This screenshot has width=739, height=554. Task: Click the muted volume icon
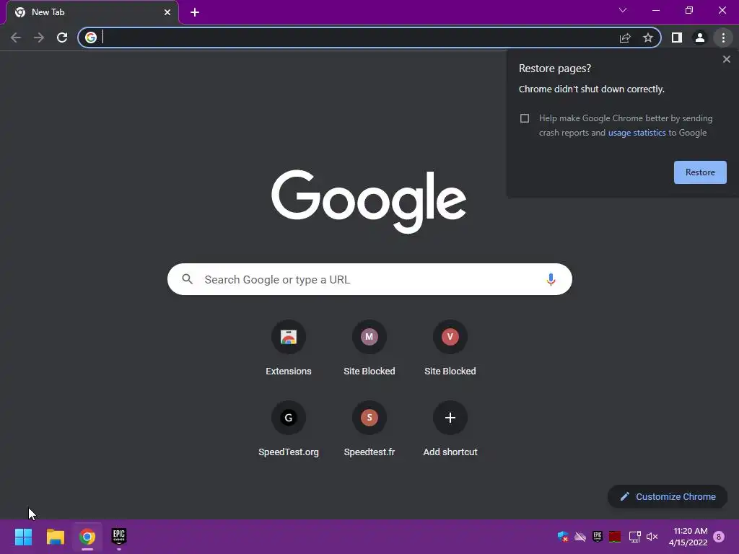coord(652,537)
